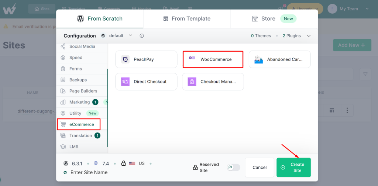
Task: Expand the Themes and Plugins summary chevron
Action: tap(309, 36)
